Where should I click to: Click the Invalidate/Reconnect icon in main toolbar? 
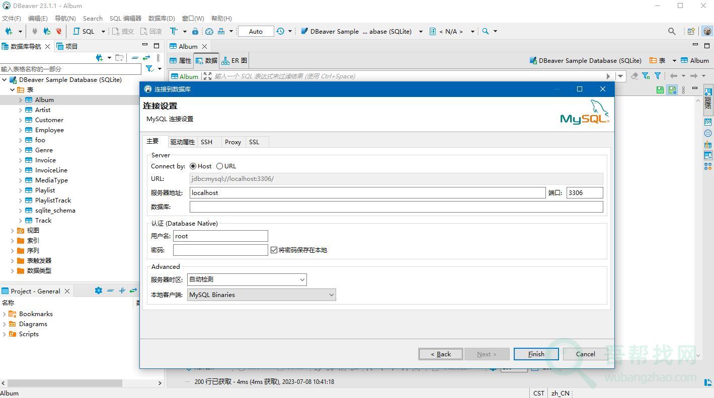pyautogui.click(x=47, y=31)
